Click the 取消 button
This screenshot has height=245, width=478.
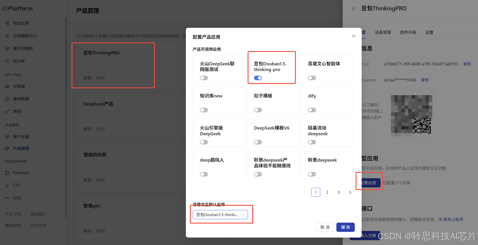tap(325, 227)
